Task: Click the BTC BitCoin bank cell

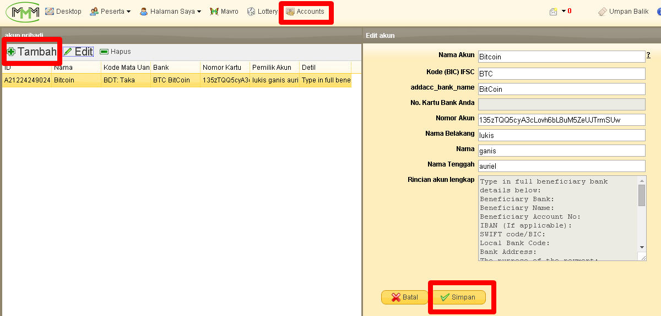Action: tap(176, 80)
